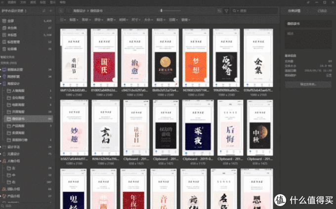The height and width of the screenshot is (209, 336).
Task: Collapse the 人物介绍 folder tree
Action: 1,161
